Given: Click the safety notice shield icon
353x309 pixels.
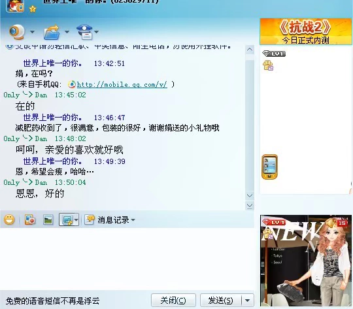Looking at the screenshot, I should pyautogui.click(x=9, y=46).
